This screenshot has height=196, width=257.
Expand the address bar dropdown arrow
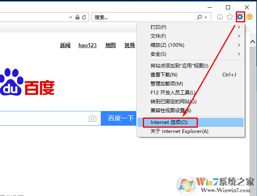[71, 17]
